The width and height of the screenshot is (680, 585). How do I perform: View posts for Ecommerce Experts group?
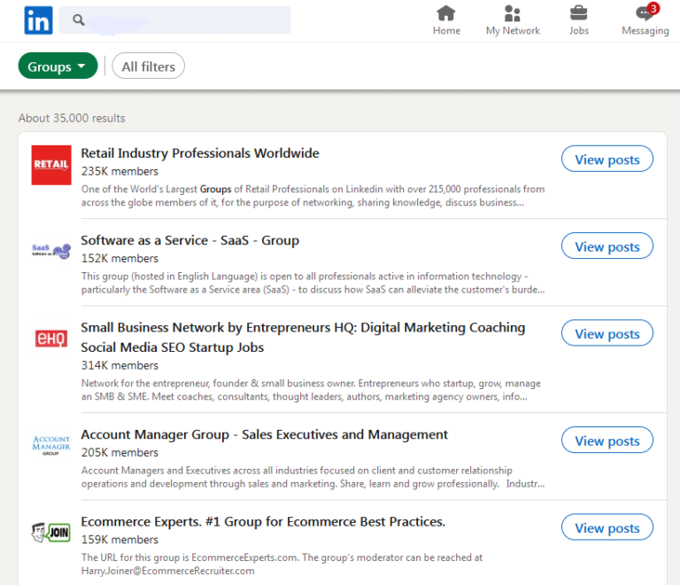(x=607, y=528)
